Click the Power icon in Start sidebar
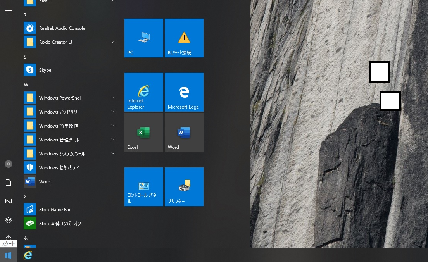428x262 pixels. (9, 238)
